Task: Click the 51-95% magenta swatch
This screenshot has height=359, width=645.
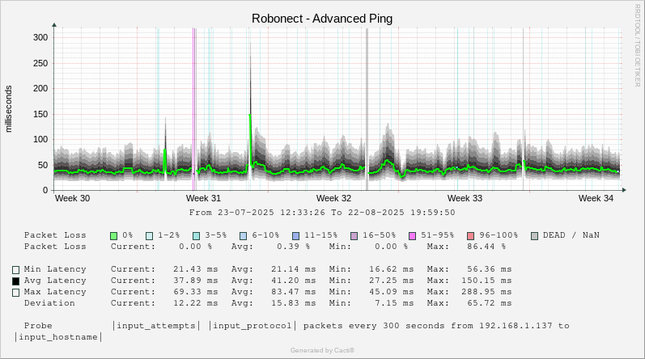Action: click(412, 236)
